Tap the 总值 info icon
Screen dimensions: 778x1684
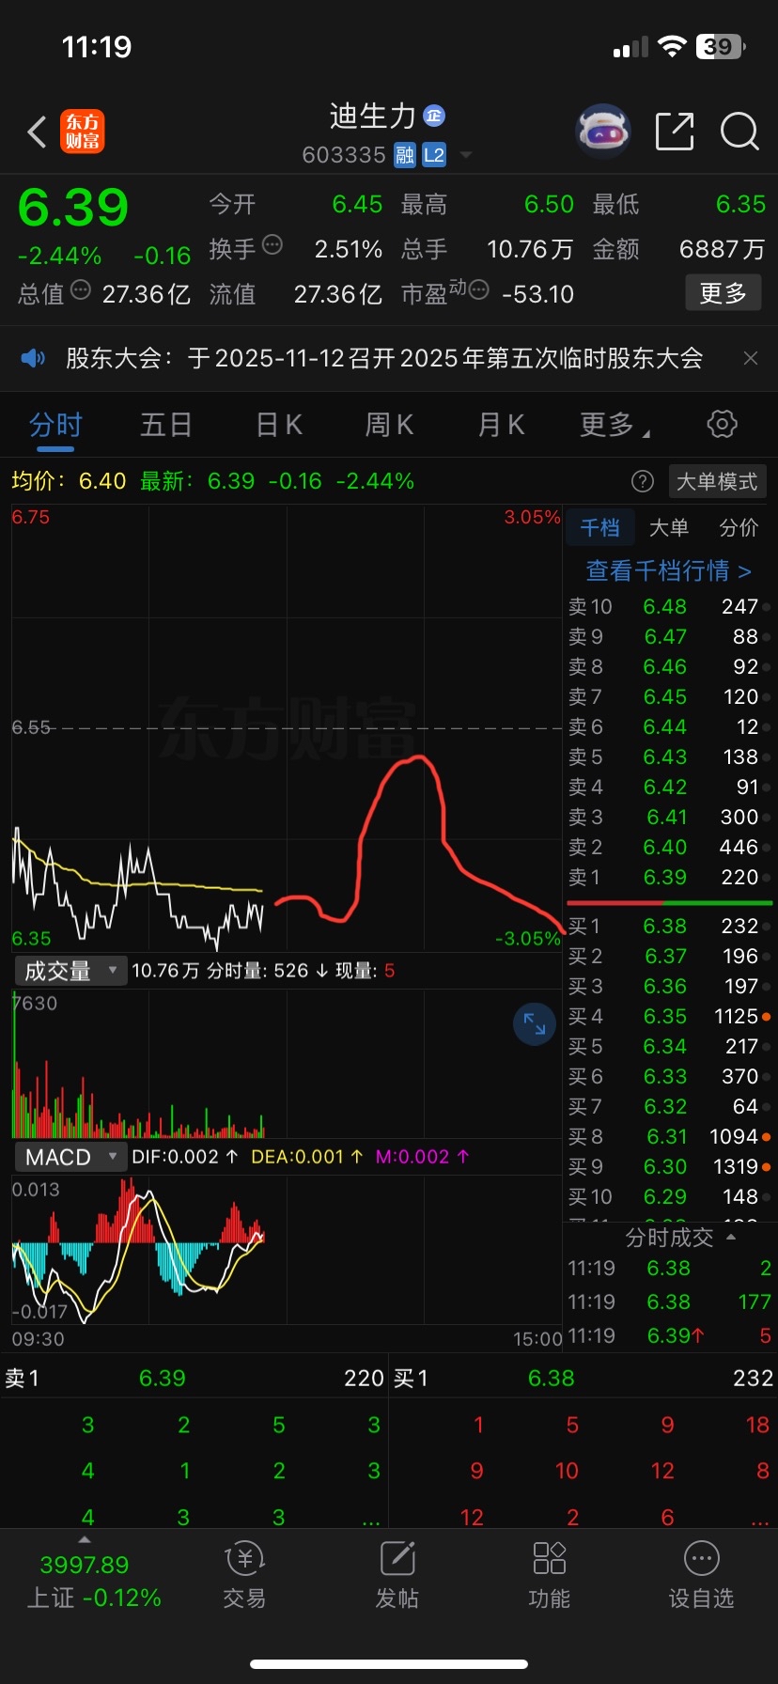[81, 289]
